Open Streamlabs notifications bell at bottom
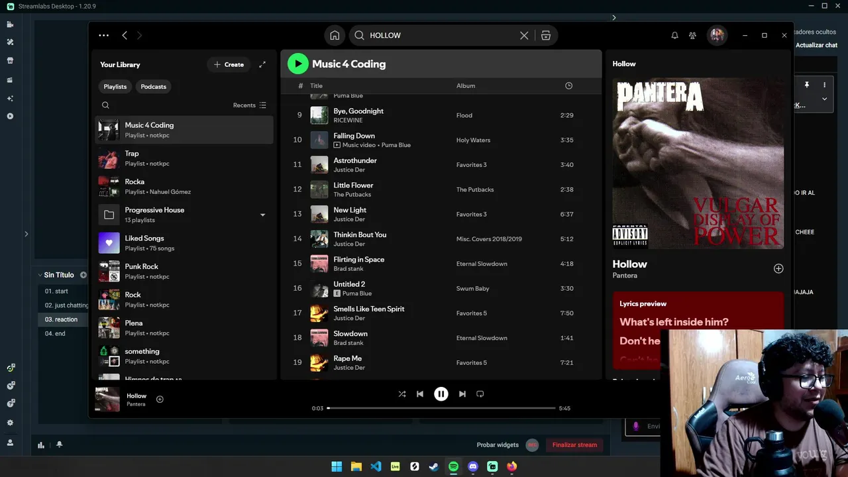The width and height of the screenshot is (848, 477). (x=59, y=445)
